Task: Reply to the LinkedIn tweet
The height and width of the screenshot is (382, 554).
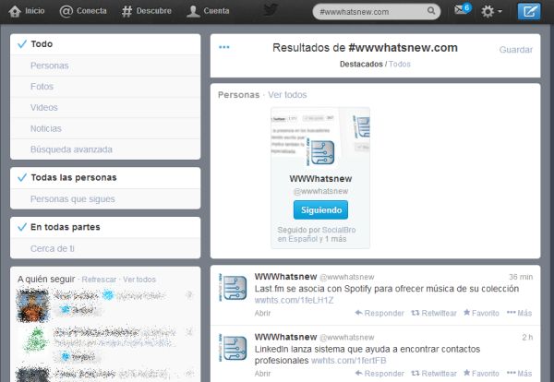Action: pyautogui.click(x=379, y=374)
